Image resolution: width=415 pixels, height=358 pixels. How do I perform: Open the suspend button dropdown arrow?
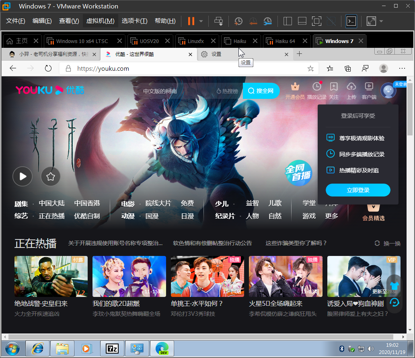tap(200, 21)
